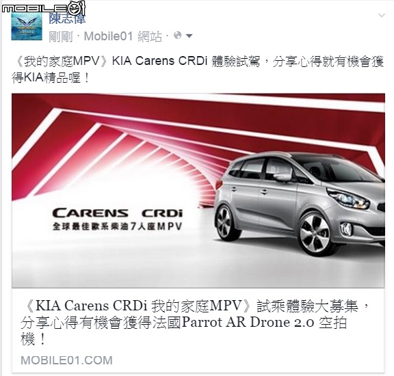Click the red tunnel banner background

pyautogui.click(x=126, y=141)
